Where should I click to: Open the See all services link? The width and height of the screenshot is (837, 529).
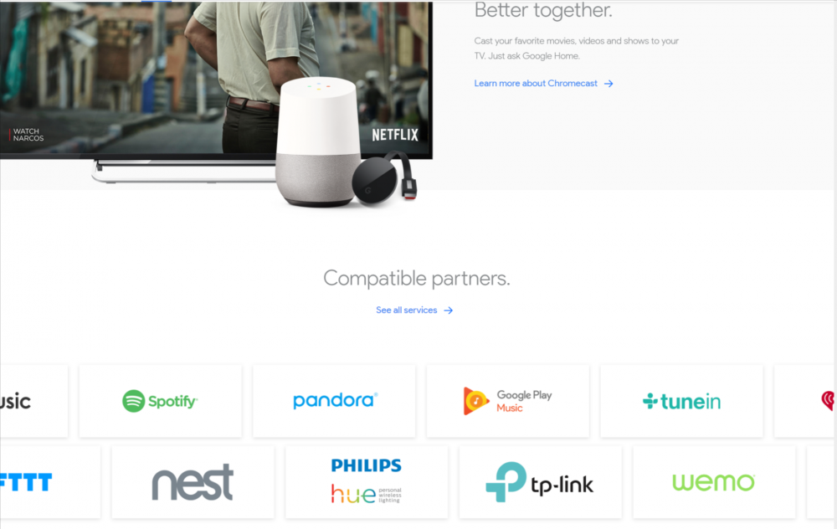point(406,311)
